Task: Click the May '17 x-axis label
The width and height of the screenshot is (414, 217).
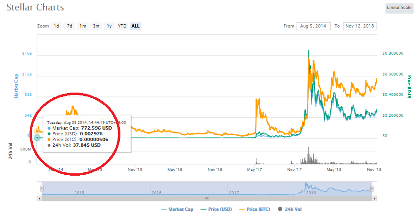Action: [255, 170]
